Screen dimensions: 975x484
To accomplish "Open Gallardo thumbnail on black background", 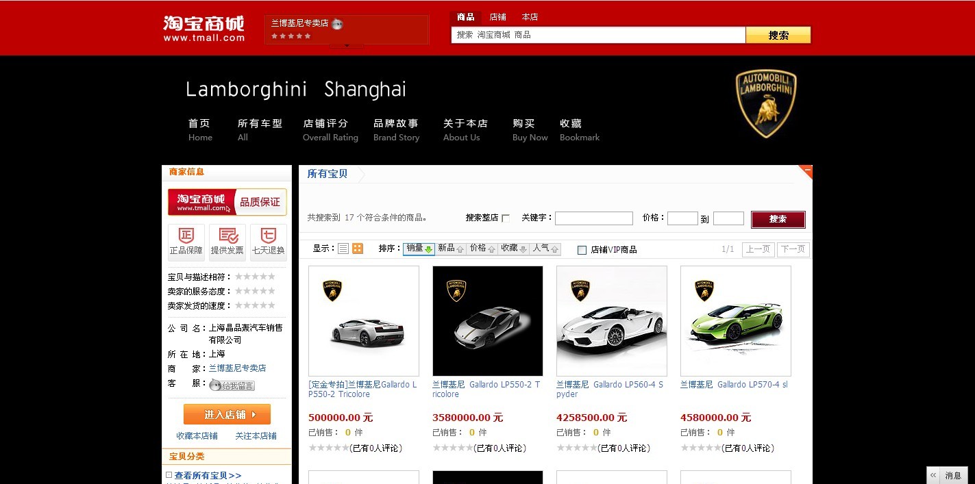I will [488, 321].
